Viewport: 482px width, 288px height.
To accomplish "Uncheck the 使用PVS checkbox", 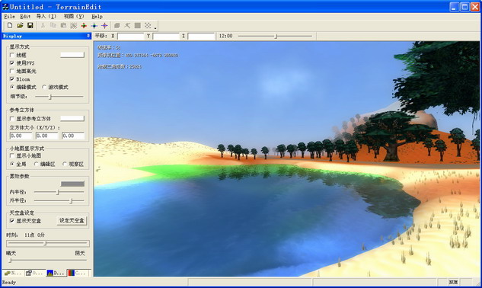I will (x=12, y=63).
